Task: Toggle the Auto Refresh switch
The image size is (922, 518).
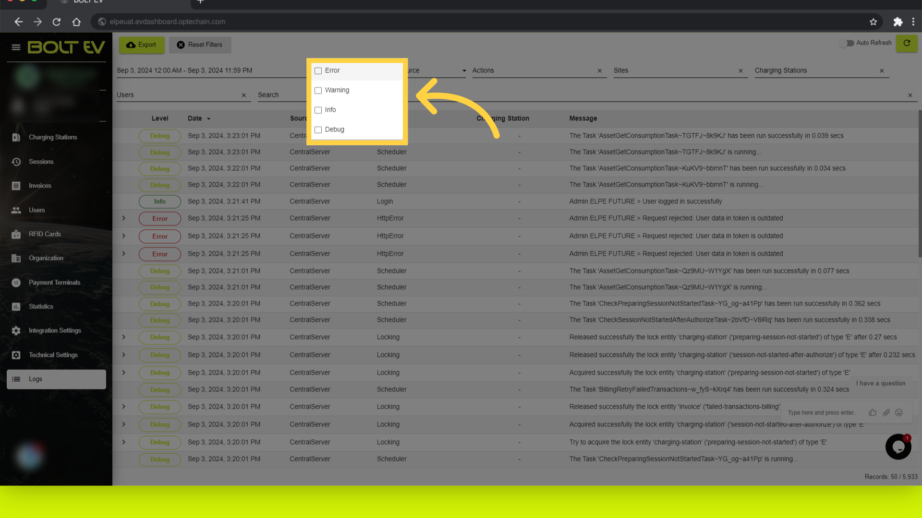Action: (847, 43)
